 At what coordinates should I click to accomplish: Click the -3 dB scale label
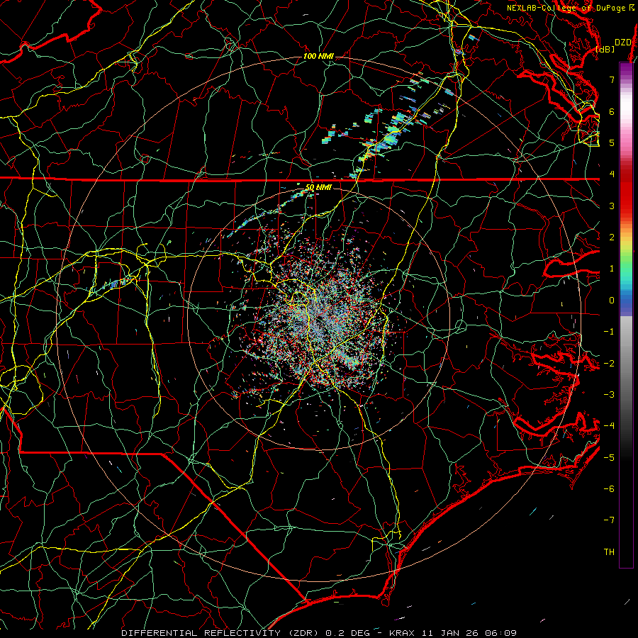[609, 395]
